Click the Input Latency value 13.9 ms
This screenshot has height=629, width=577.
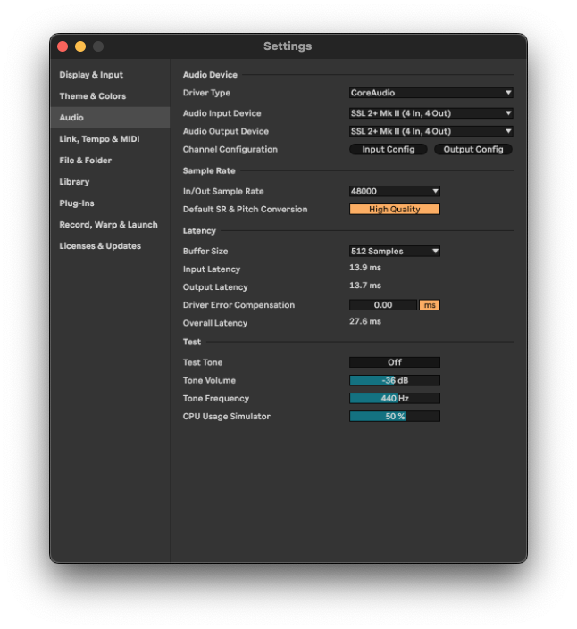(x=365, y=268)
